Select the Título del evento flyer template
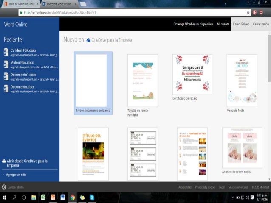Viewport: 271px width, 203px height. tap(93, 154)
